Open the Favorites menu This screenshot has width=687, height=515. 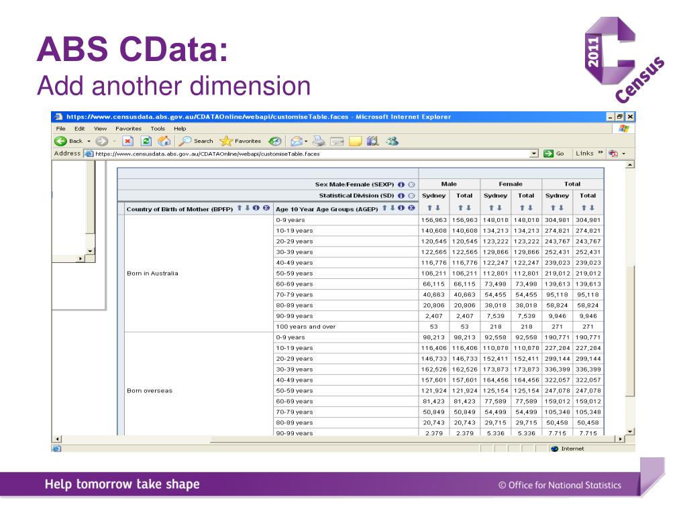tap(129, 128)
